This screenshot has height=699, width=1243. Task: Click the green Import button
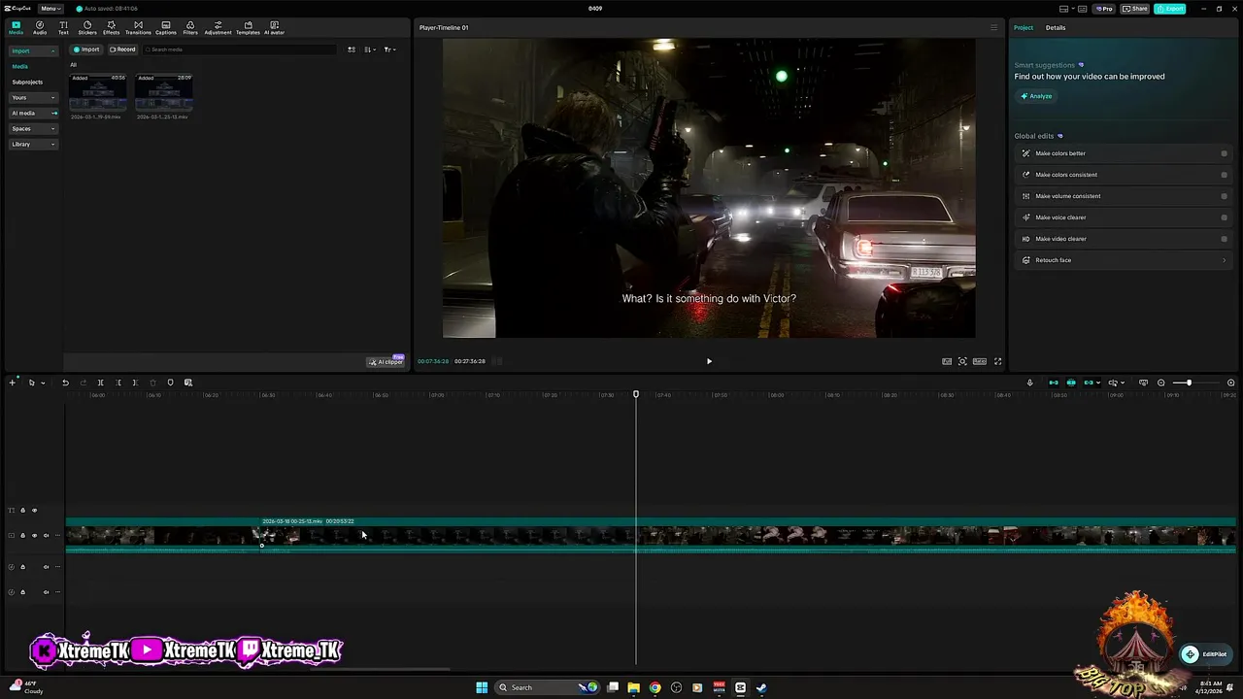click(86, 50)
